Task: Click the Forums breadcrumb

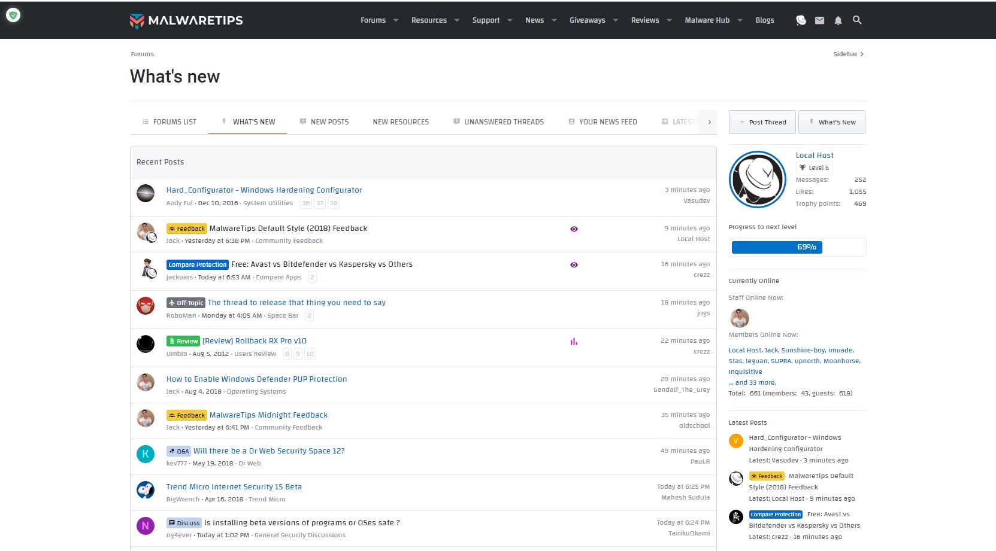Action: point(143,54)
